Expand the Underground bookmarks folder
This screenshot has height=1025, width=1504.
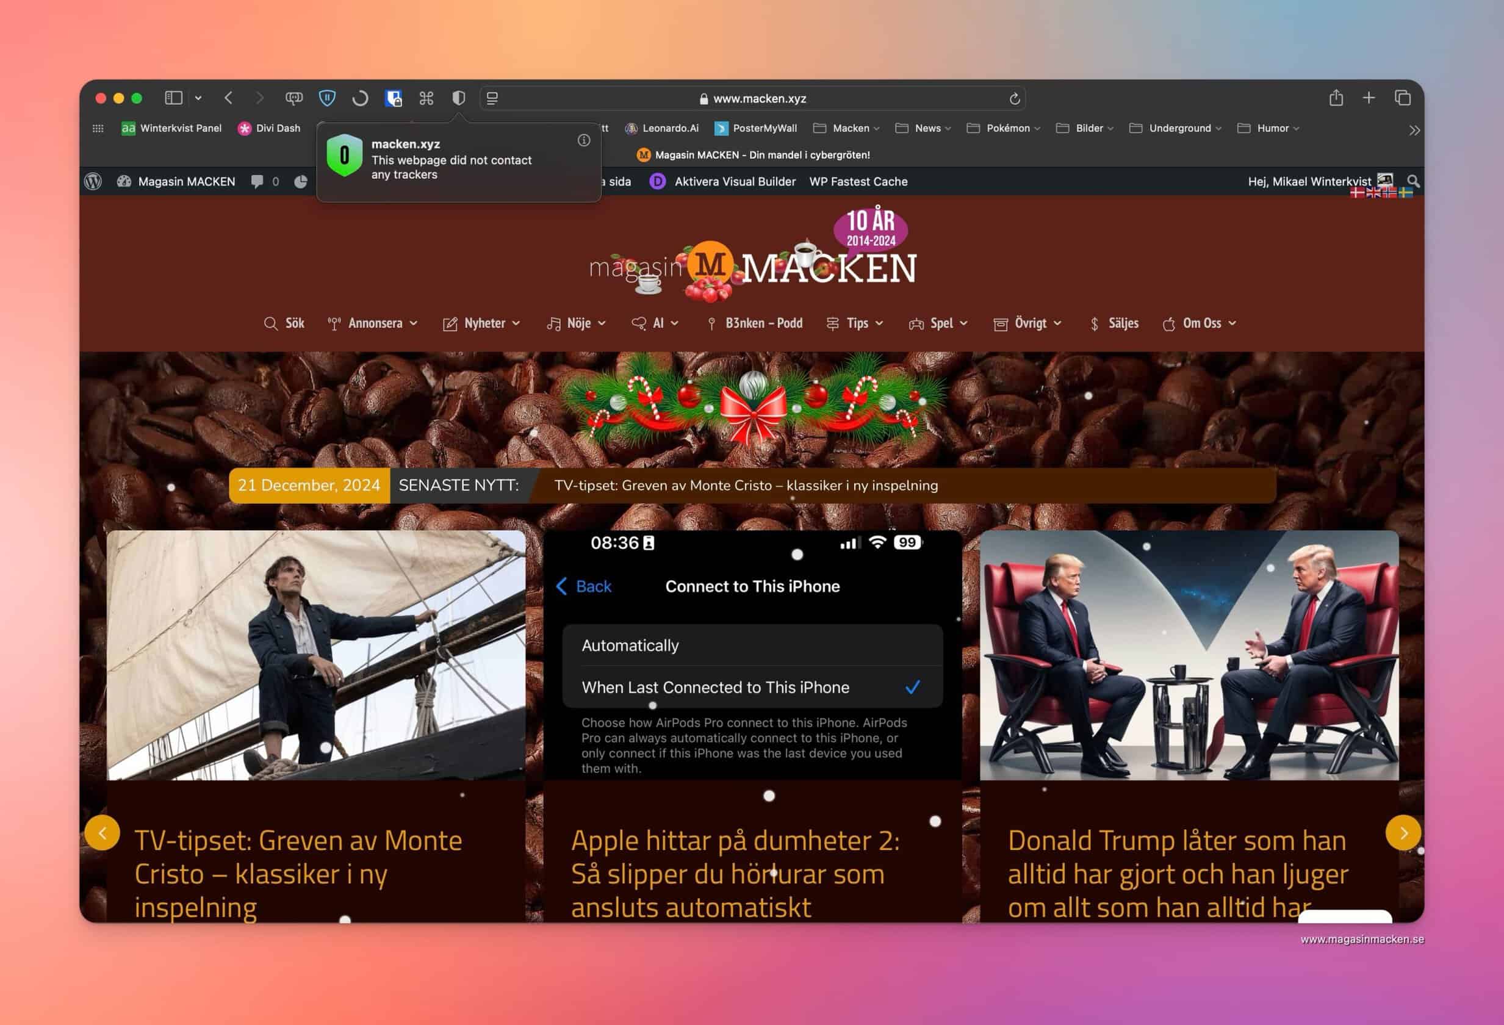coord(1175,128)
